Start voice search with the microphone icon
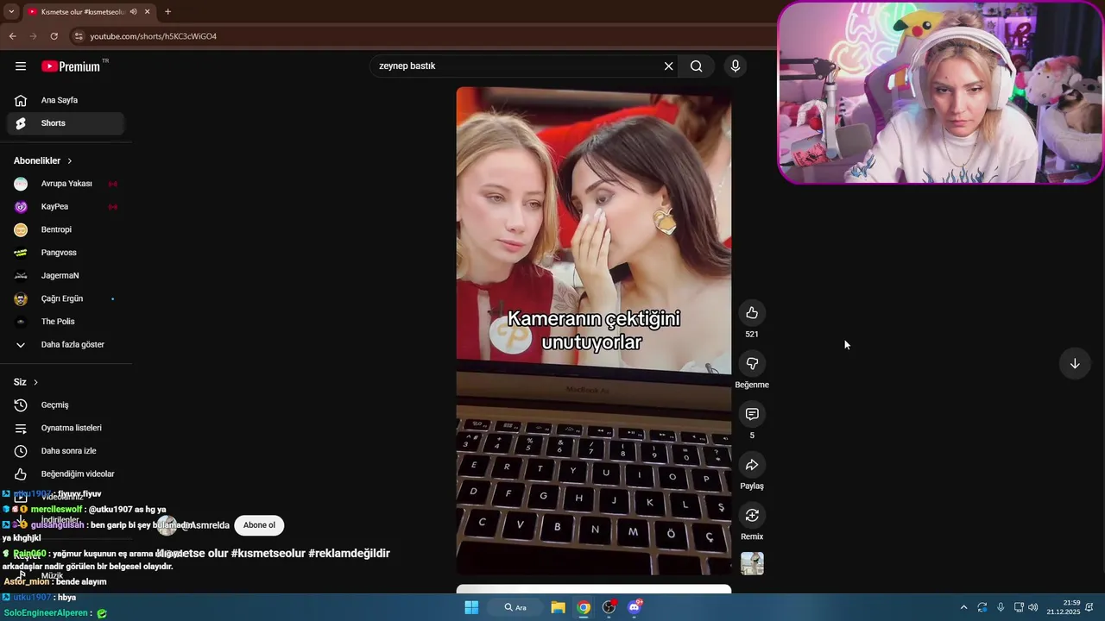The width and height of the screenshot is (1105, 621). coord(736,66)
